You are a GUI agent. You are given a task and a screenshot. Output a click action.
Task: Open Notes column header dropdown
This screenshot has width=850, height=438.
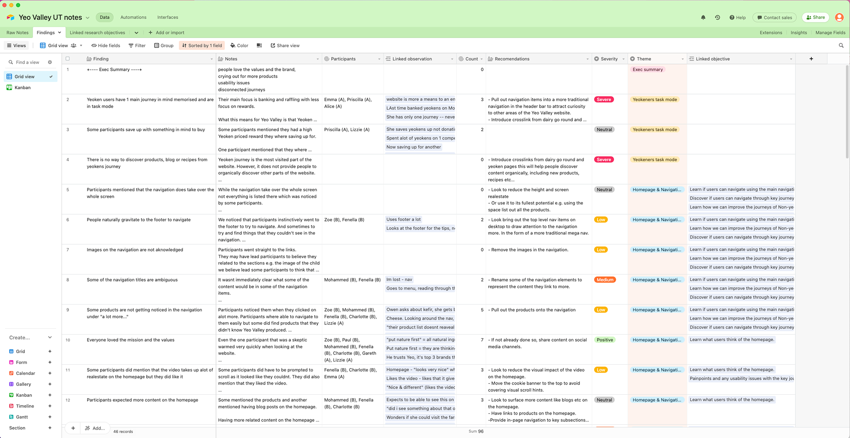tap(317, 59)
